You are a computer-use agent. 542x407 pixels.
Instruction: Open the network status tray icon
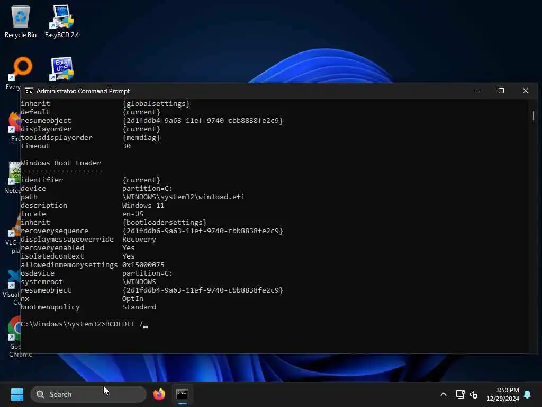pos(460,394)
